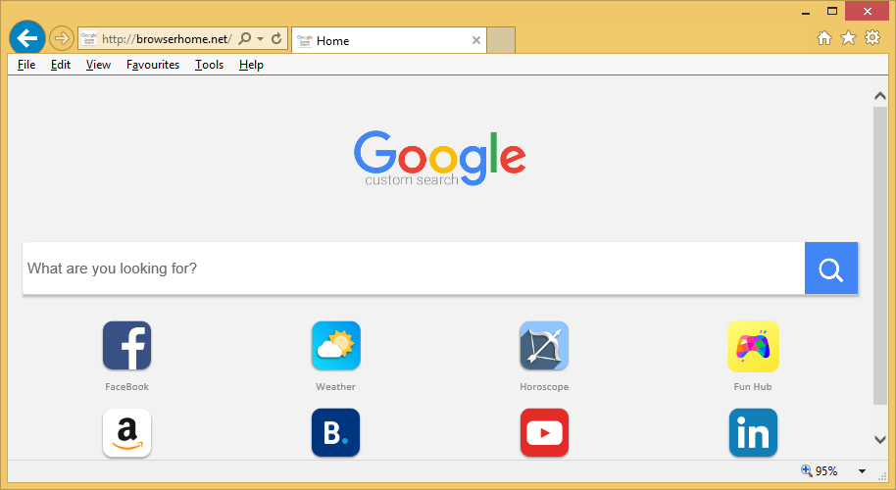Click the Google custom search logo
Viewport: 896px width, 490px height.
click(439, 158)
